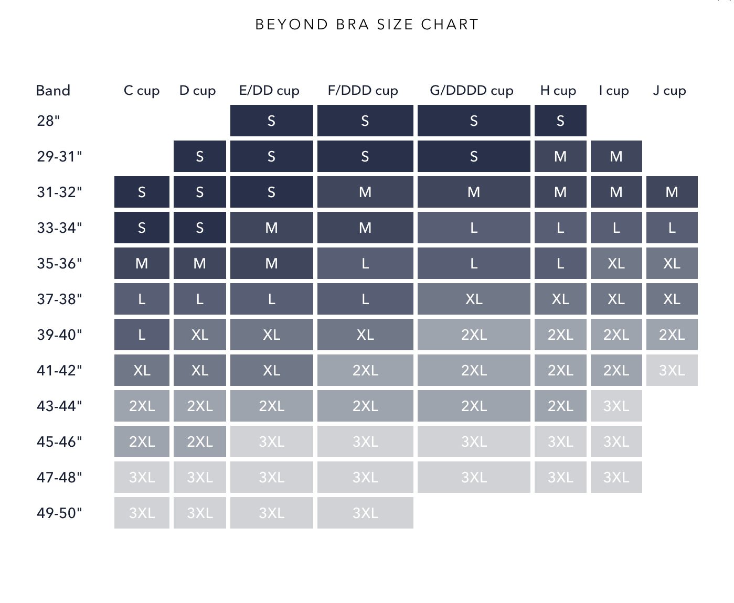This screenshot has width=734, height=603.
Task: Click 3XL cell for 41-42" band J cup
Action: tap(672, 371)
